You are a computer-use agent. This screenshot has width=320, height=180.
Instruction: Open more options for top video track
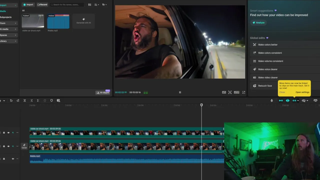(17, 133)
